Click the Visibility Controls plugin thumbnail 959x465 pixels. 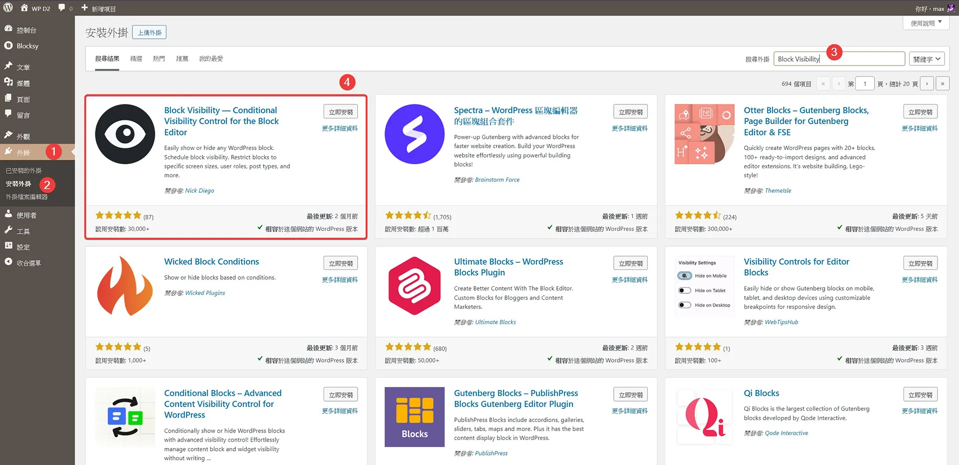(x=704, y=286)
